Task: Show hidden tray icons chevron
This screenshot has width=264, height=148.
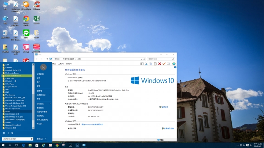Action: coord(237,145)
